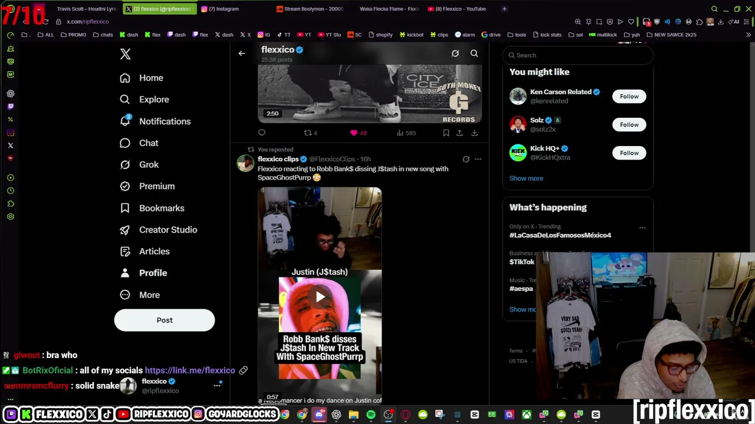Open the Xbox app from the taskbar

point(527,415)
